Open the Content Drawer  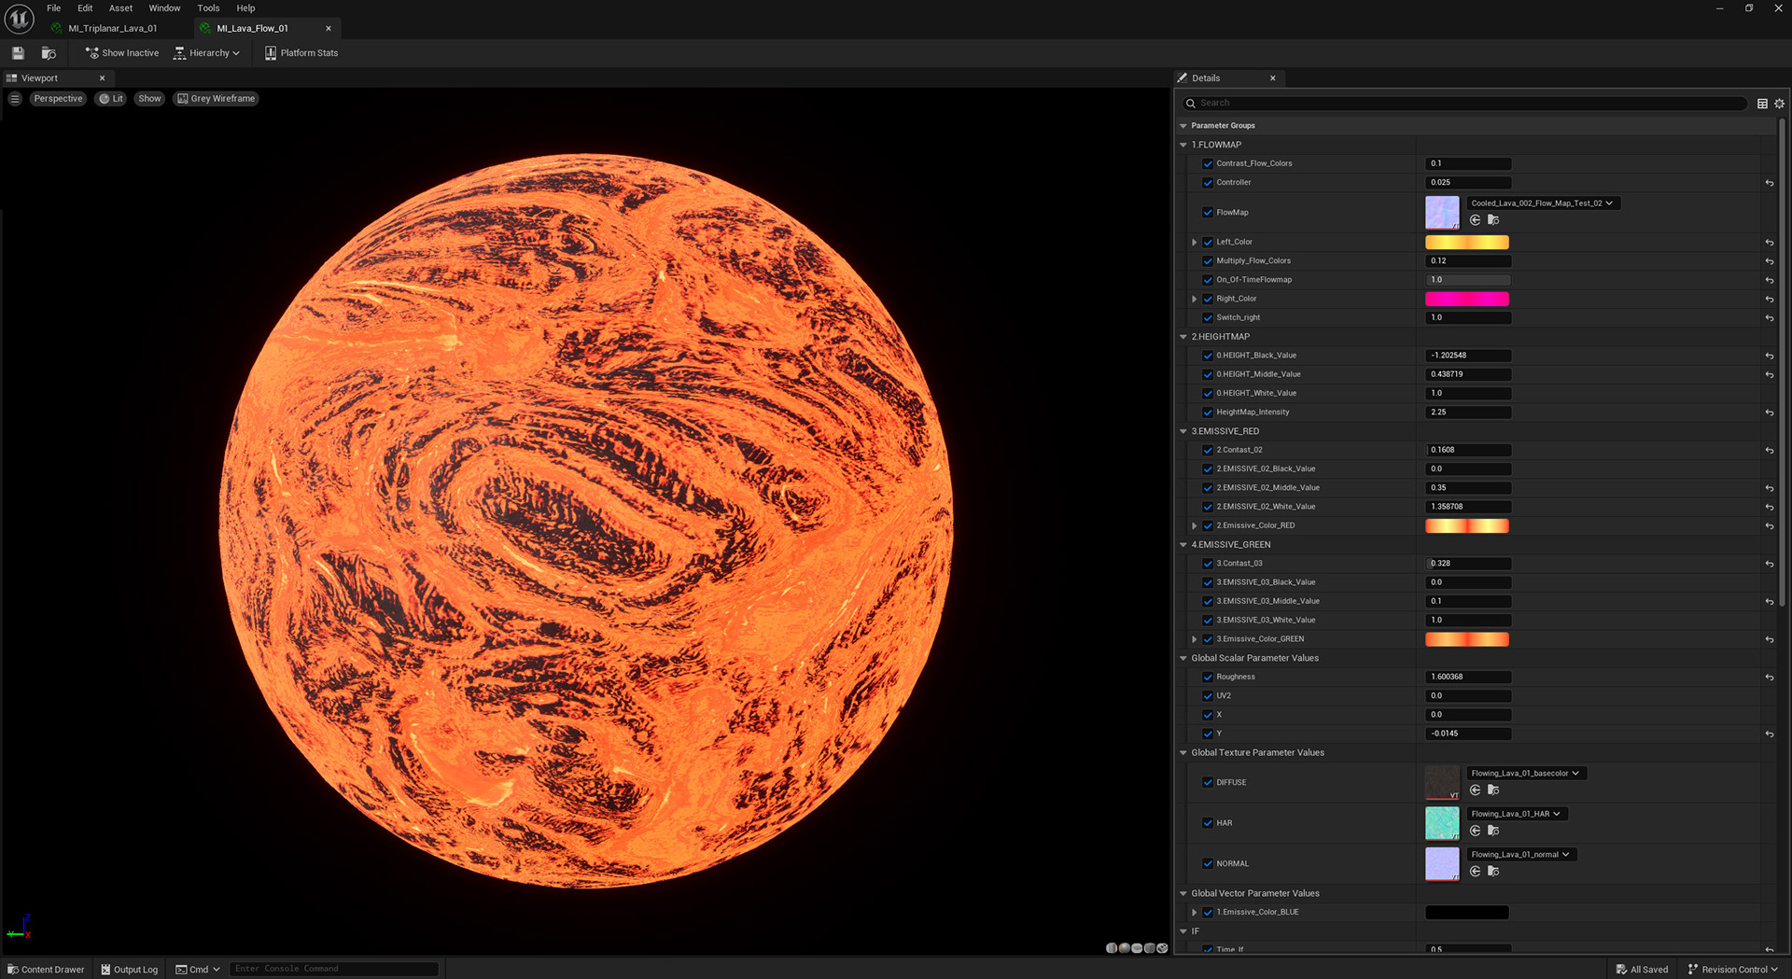tap(46, 970)
